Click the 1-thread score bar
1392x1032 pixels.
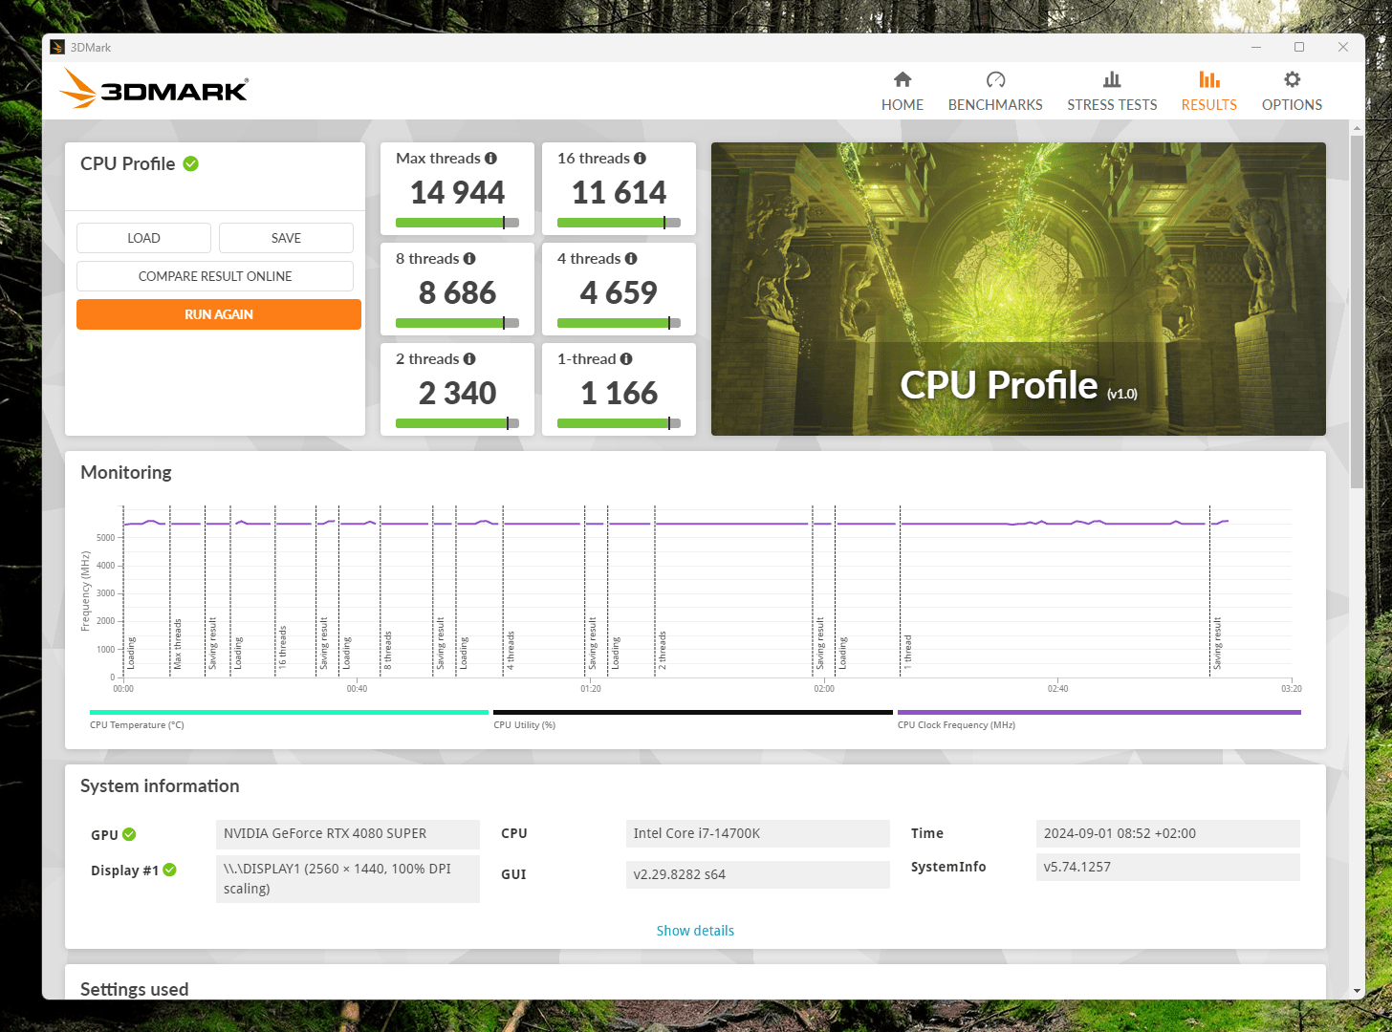pyautogui.click(x=619, y=423)
